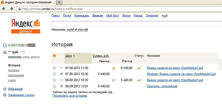Open the Почта link

67,15
